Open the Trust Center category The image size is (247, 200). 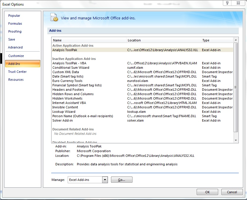coord(17,72)
